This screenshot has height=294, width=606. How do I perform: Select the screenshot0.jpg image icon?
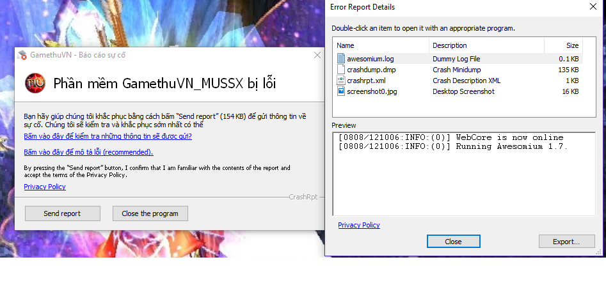point(341,91)
